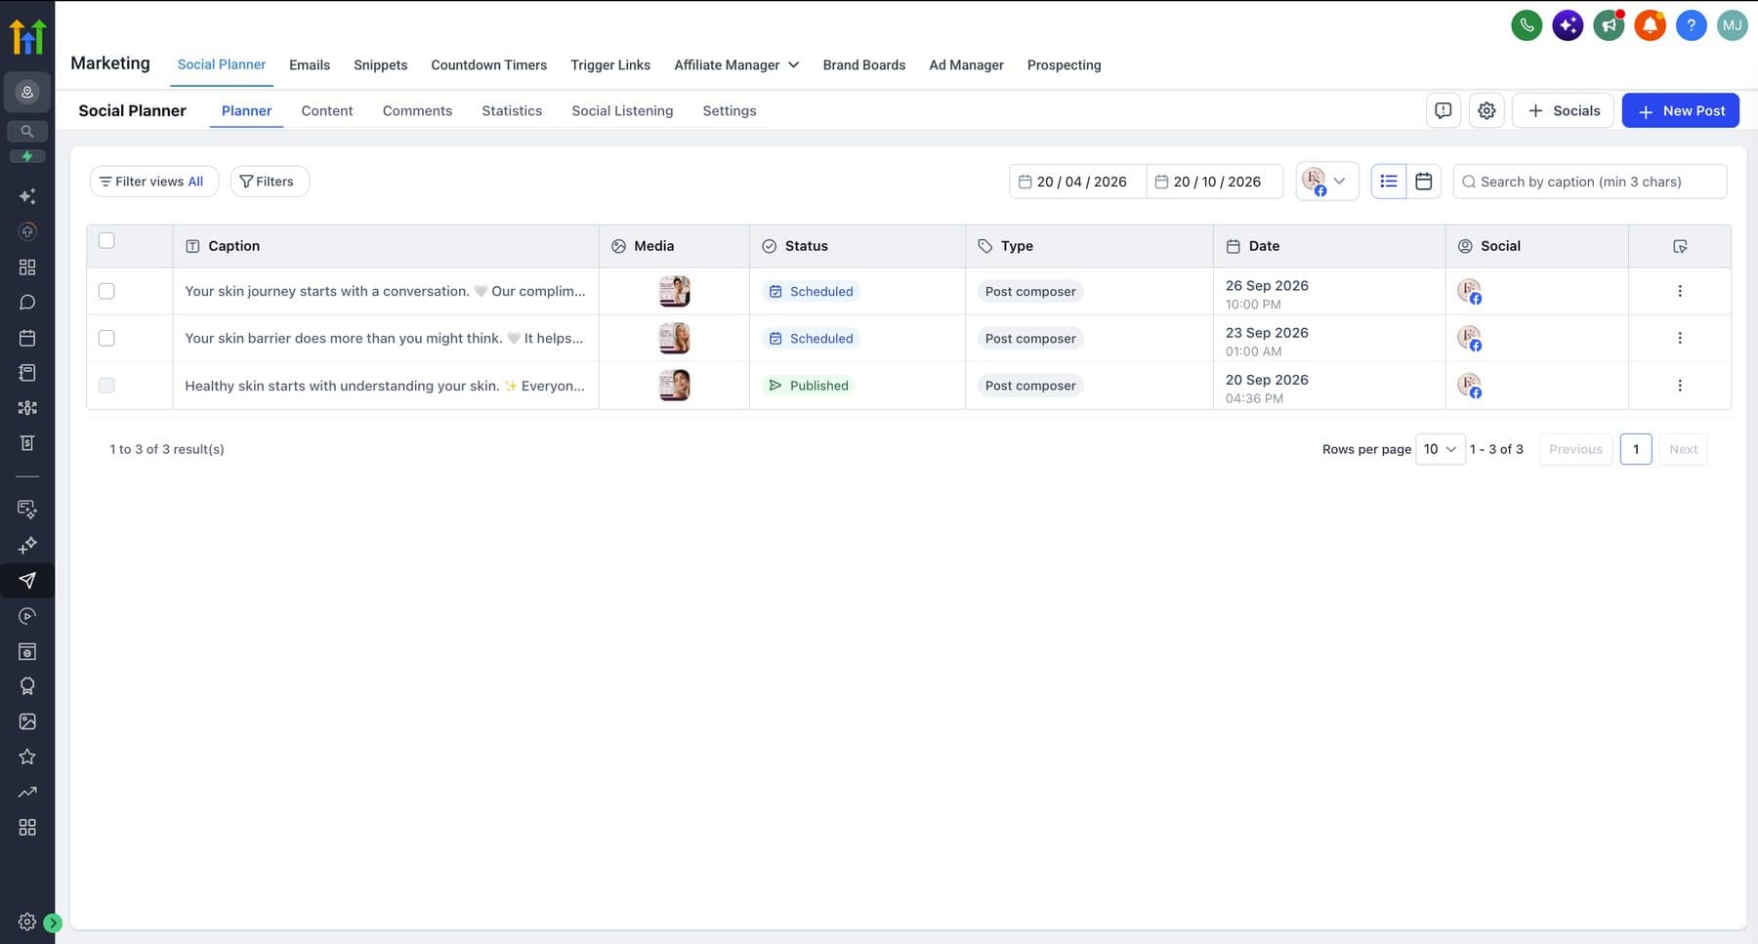Open the feedback chat icon beside settings gear
The image size is (1758, 944).
click(1443, 110)
